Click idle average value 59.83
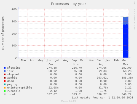137x104 pixels. click(103, 71)
